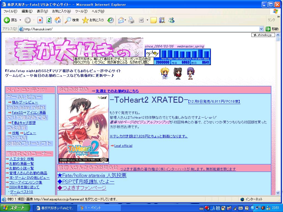Open the ゲームベスト10 link
Image resolution: width=283 pixels, height=212 pixels.
[x=22, y=192]
